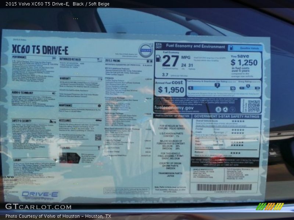Screen dimensions: 294x220
Task: Click the Volvo round logo on the sticker
Action: pyautogui.click(x=146, y=50)
